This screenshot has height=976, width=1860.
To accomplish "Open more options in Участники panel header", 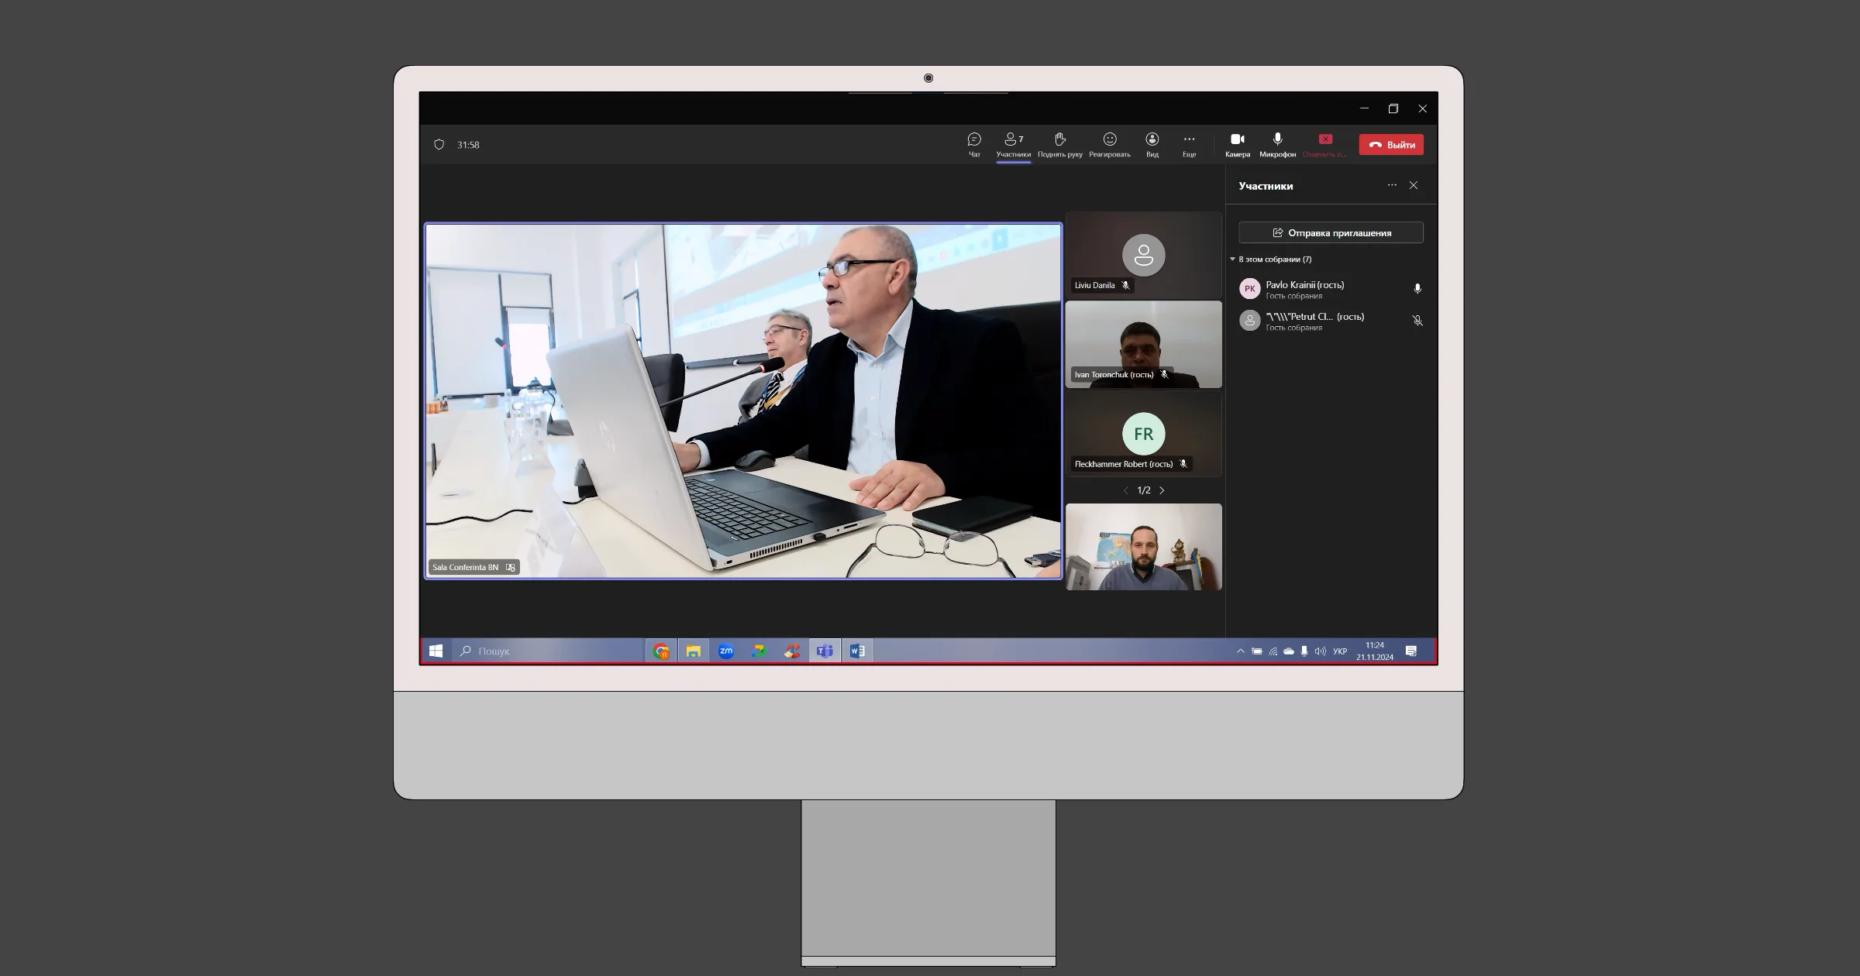I will (1392, 185).
